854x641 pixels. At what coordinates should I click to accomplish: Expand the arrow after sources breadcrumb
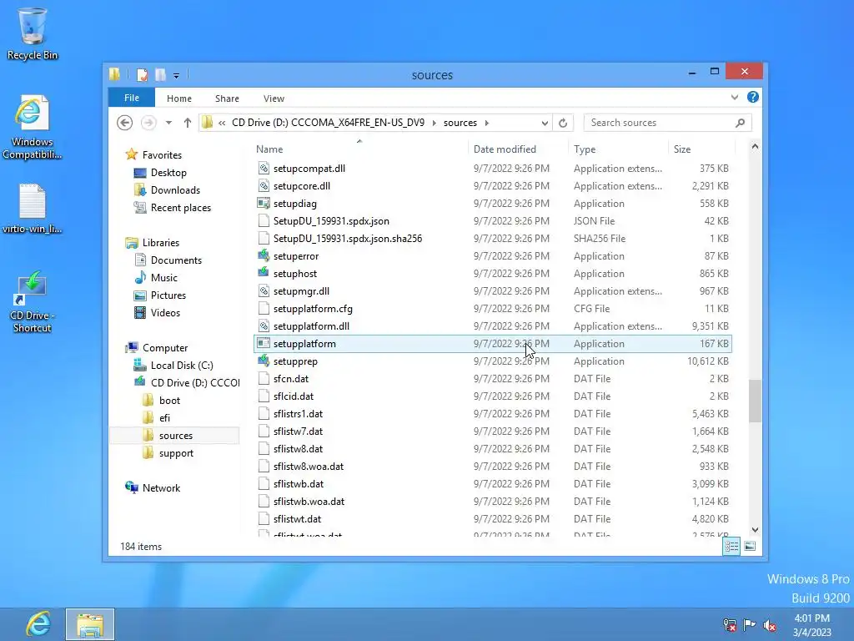tap(487, 123)
